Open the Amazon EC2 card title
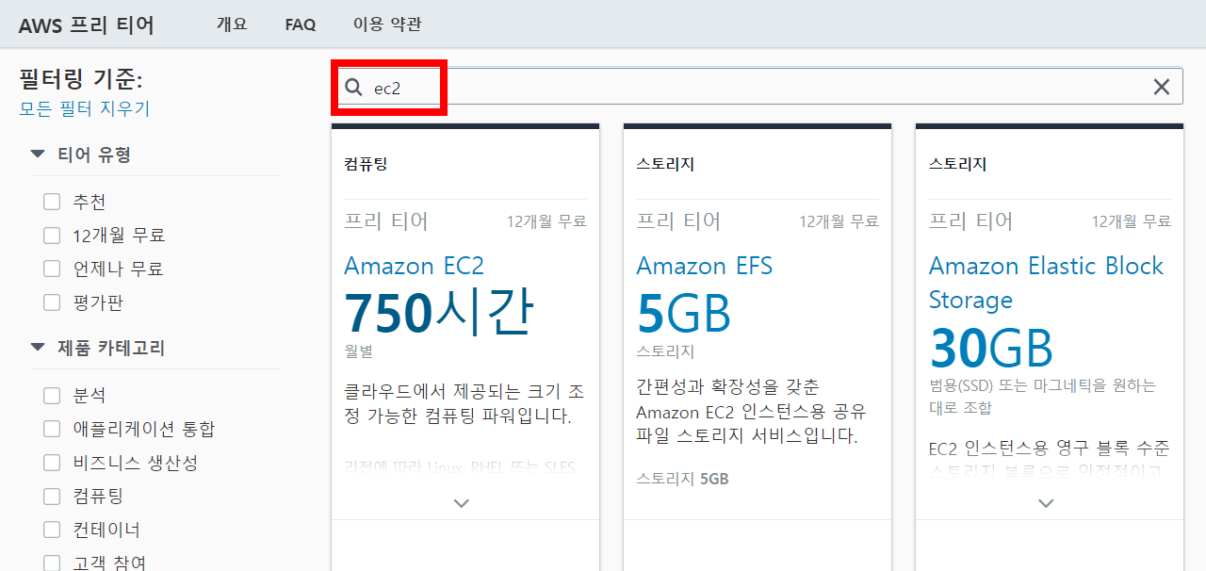Viewport: 1206px width, 571px height. point(415,266)
